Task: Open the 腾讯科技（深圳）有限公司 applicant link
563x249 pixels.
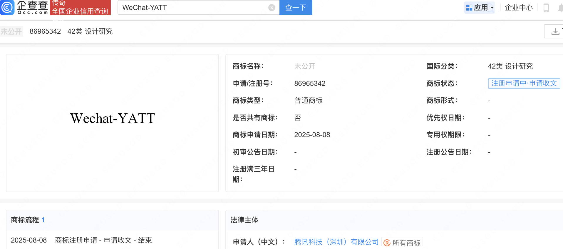Action: coord(336,242)
